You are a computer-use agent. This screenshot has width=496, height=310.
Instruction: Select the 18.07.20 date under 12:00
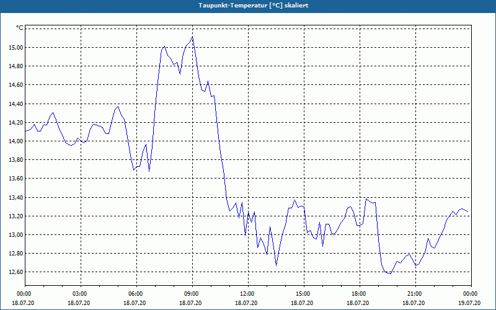click(246, 303)
